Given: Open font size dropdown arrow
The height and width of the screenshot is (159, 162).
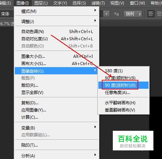Looking at the screenshot, I should point(106,14).
